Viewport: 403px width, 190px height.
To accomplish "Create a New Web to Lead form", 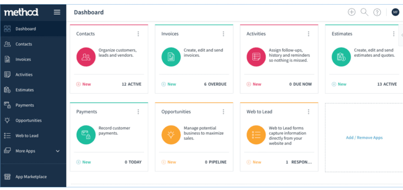I will (x=254, y=162).
